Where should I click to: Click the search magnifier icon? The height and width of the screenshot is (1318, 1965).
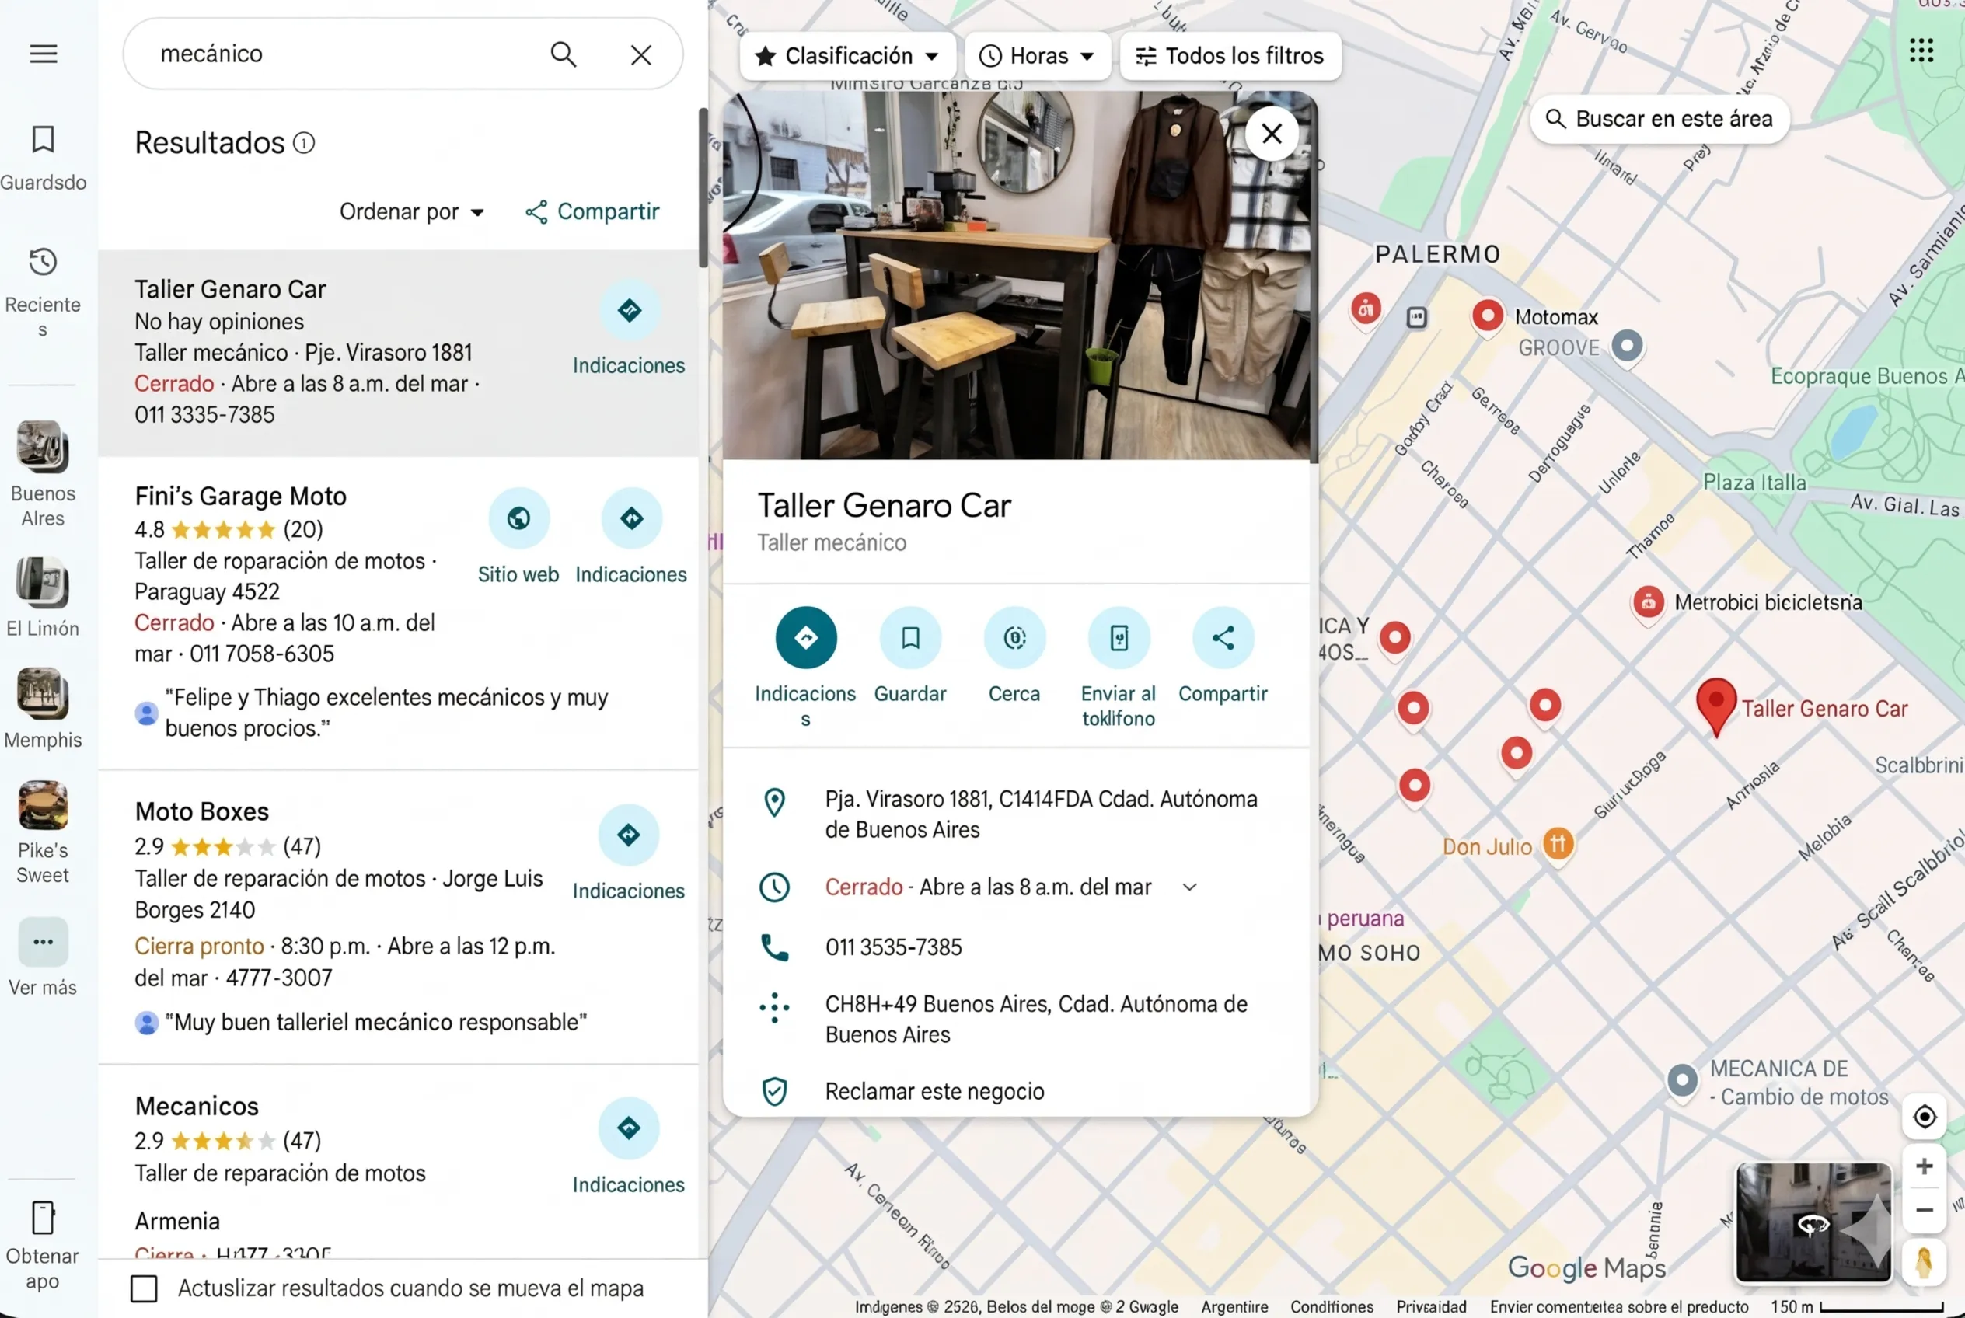564,54
